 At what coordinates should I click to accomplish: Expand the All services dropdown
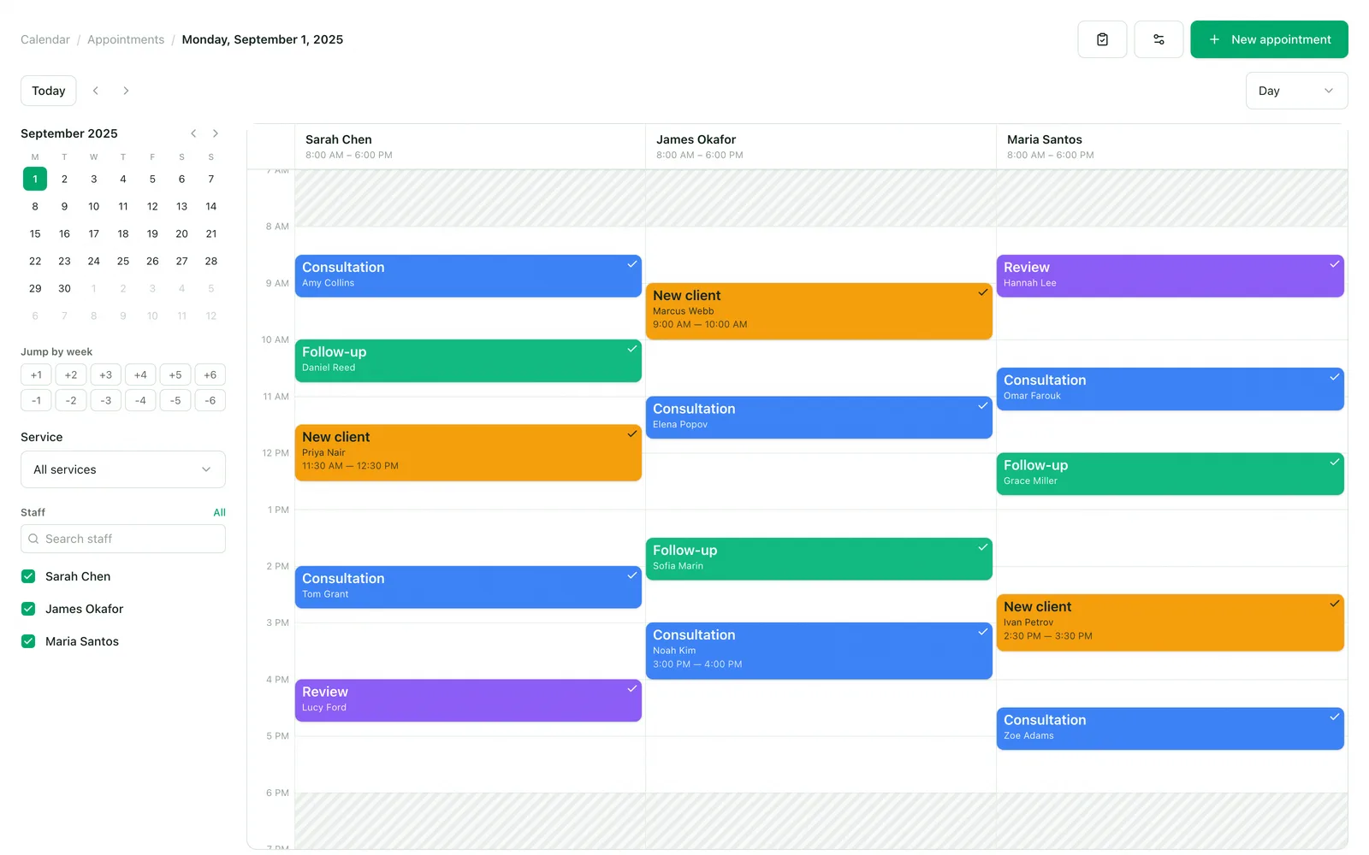tap(123, 469)
